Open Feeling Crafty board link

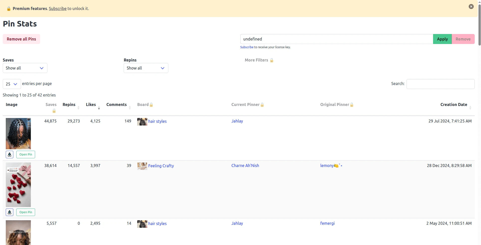pos(161,166)
